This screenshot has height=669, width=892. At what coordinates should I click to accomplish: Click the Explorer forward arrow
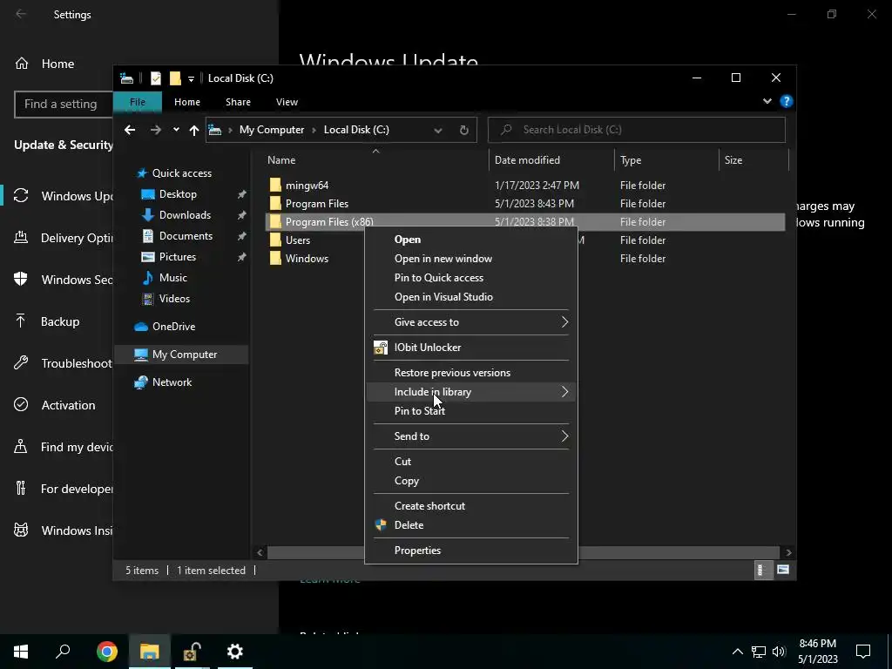[155, 130]
